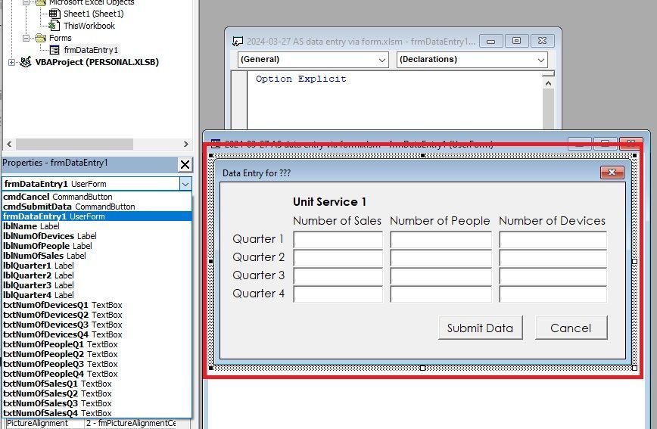Image resolution: width=657 pixels, height=429 pixels.
Task: Click the PictureAlignment property row
Action: tap(91, 424)
